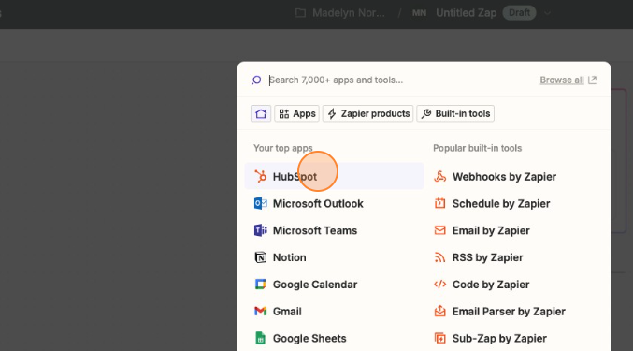Click the Google Calendar icon

(260, 285)
